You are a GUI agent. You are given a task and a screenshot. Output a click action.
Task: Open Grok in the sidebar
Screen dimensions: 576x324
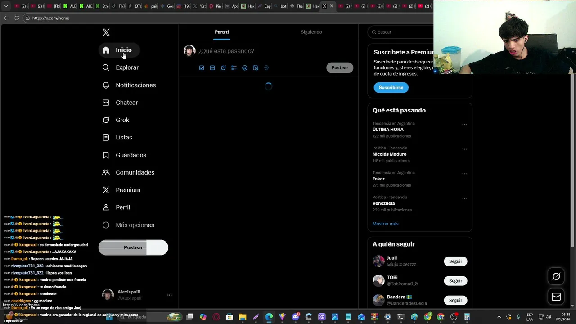116,120
